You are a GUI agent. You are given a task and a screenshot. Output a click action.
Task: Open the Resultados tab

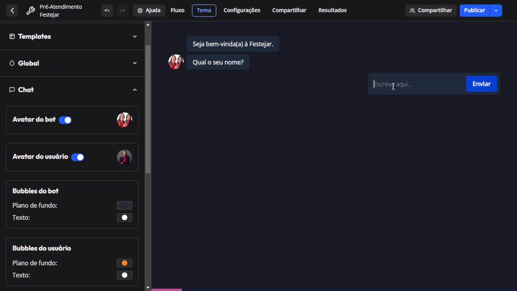(x=332, y=10)
